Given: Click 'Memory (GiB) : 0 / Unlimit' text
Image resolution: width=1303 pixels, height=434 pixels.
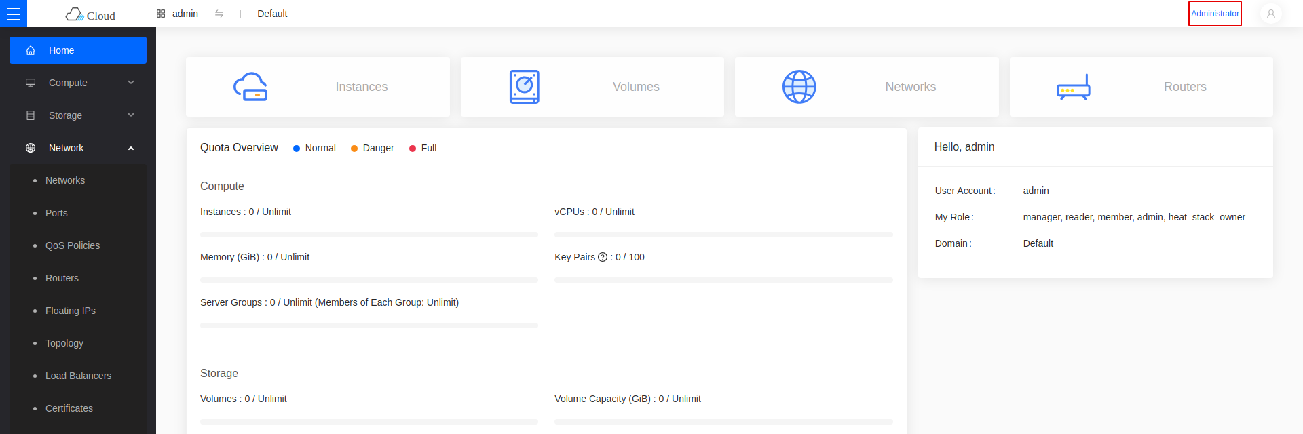Looking at the screenshot, I should 254,257.
